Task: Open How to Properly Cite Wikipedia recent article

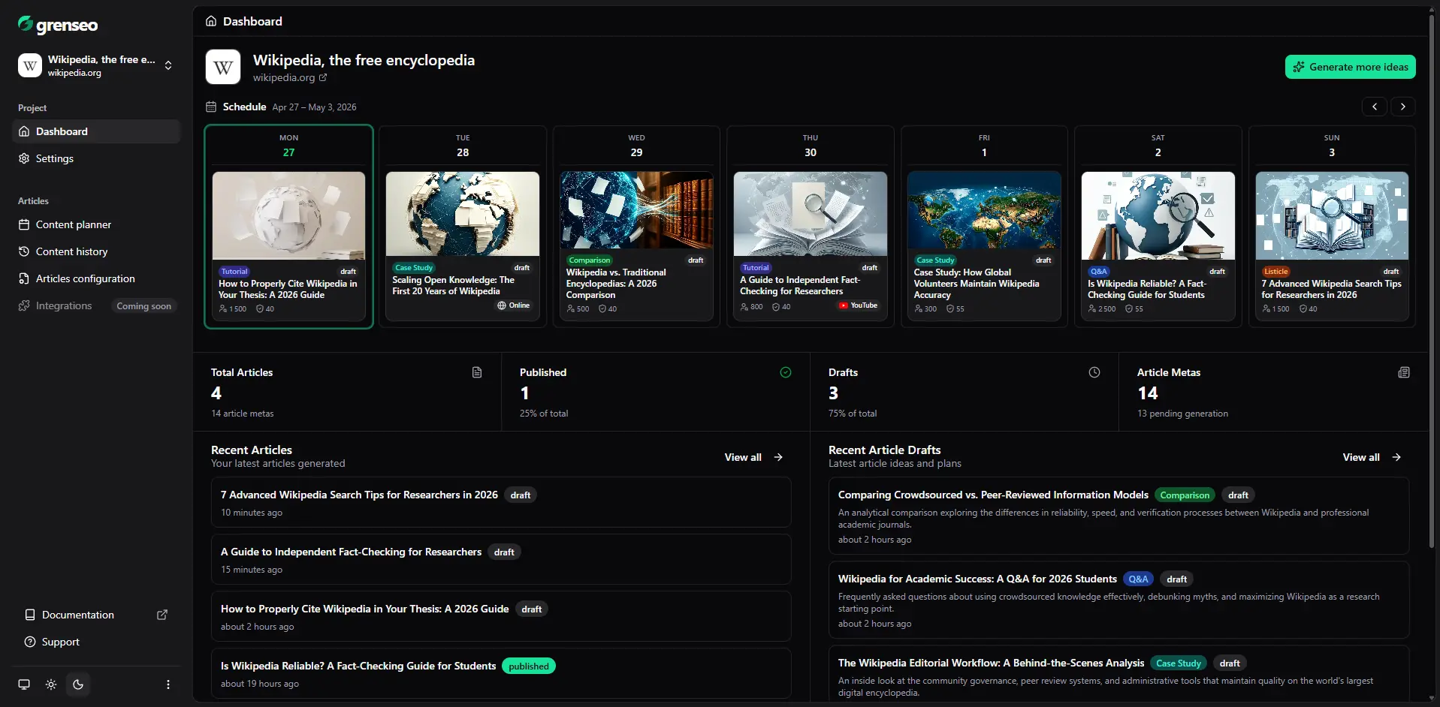Action: point(501,617)
